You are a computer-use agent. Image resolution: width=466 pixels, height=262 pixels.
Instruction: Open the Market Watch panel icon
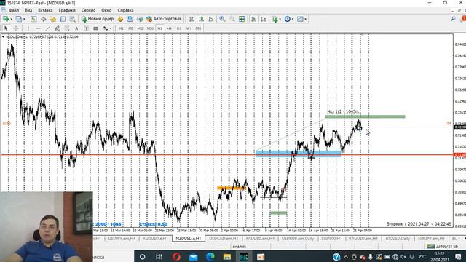click(33, 19)
